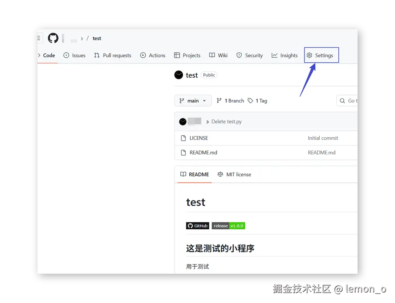Switch to the Issues tab
Viewport: 395px width, 303px height.
(x=75, y=55)
